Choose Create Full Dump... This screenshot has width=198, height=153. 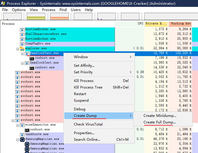[163, 122]
